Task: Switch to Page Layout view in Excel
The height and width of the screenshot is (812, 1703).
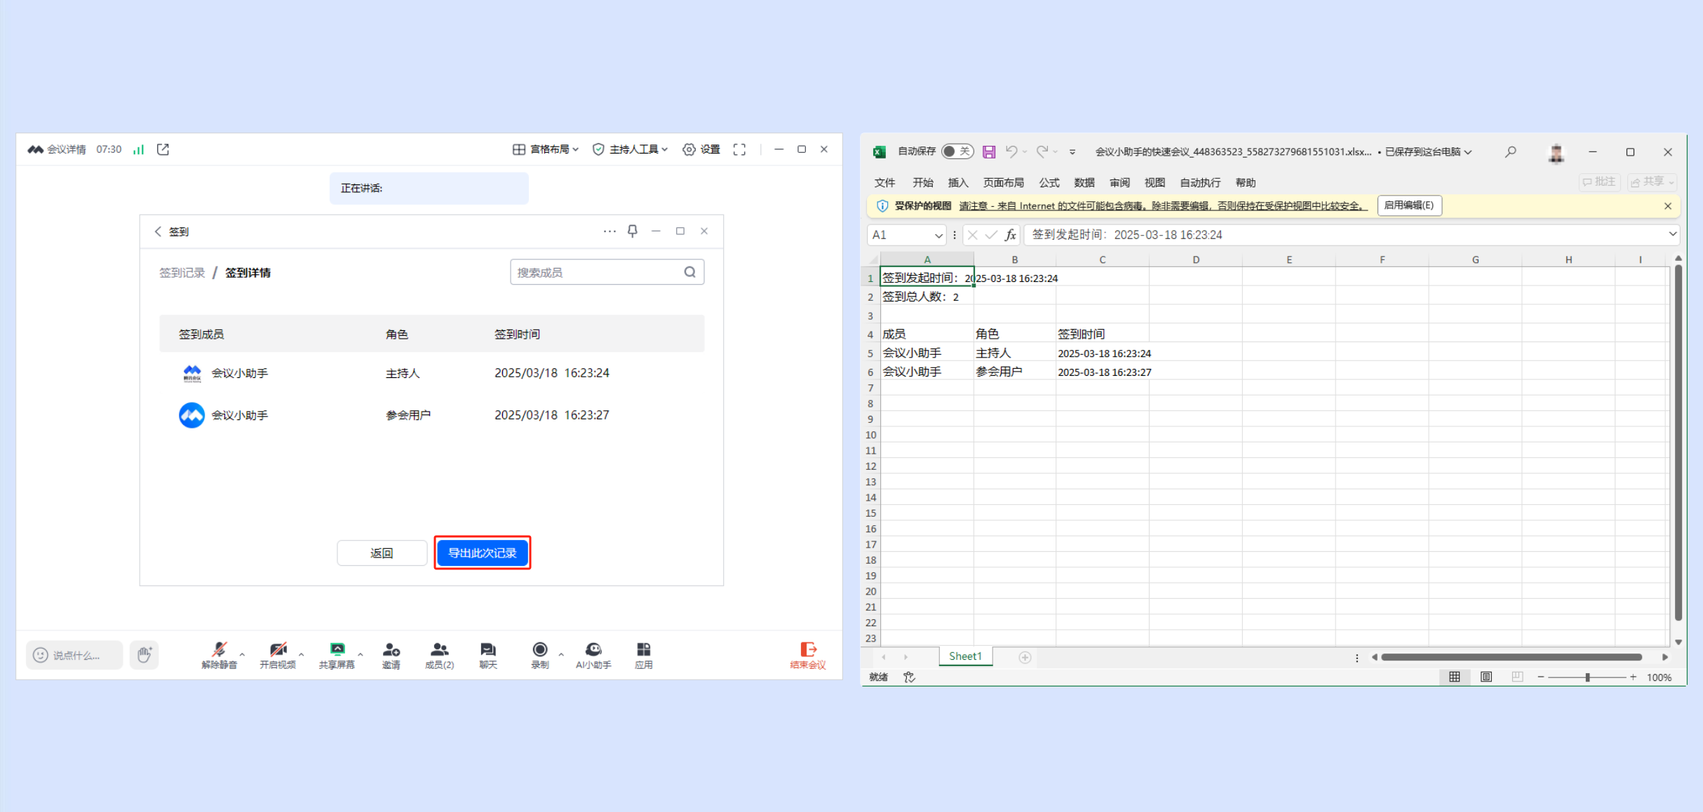Action: tap(1486, 677)
